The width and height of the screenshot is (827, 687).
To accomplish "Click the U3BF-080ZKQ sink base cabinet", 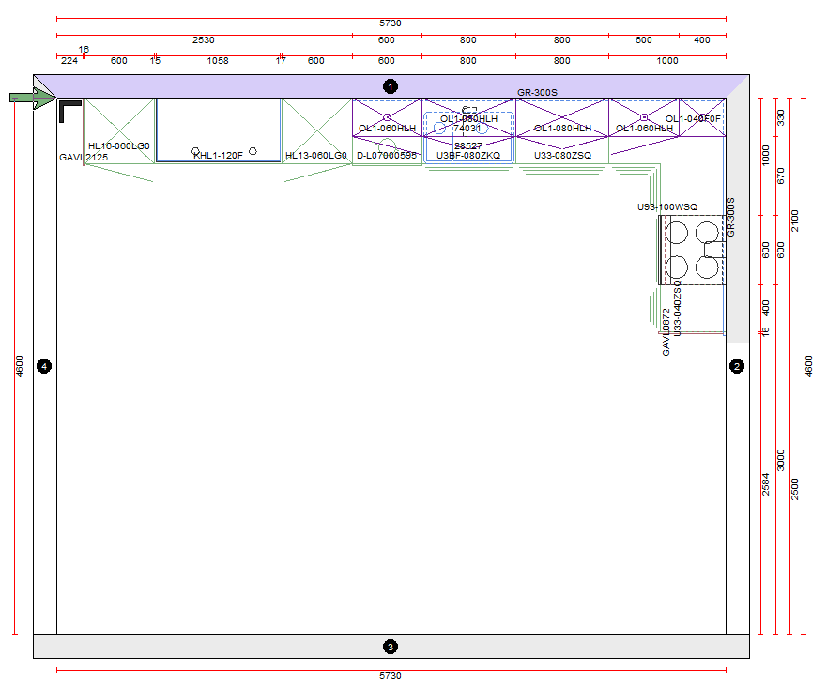I will (x=468, y=156).
